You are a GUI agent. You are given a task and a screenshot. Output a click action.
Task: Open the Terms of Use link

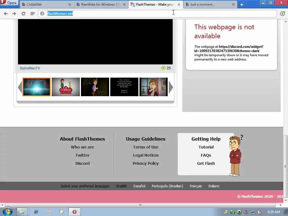click(x=146, y=147)
